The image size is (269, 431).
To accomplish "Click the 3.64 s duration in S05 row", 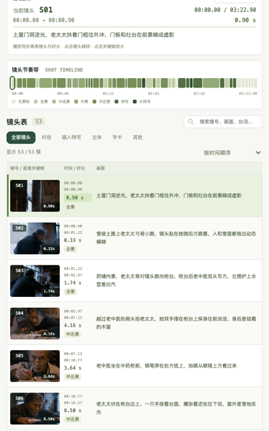I will click(x=73, y=368).
